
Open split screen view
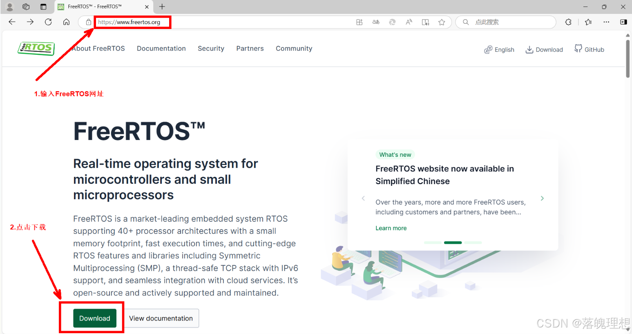click(360, 22)
